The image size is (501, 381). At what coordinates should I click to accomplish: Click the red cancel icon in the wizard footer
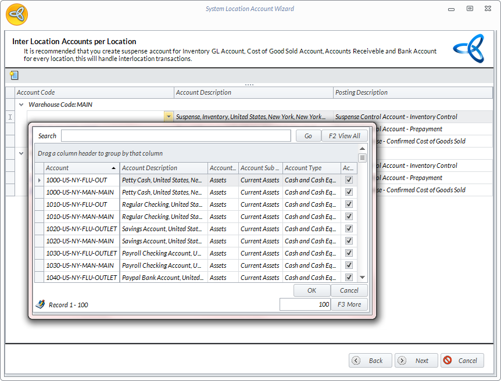(448, 361)
